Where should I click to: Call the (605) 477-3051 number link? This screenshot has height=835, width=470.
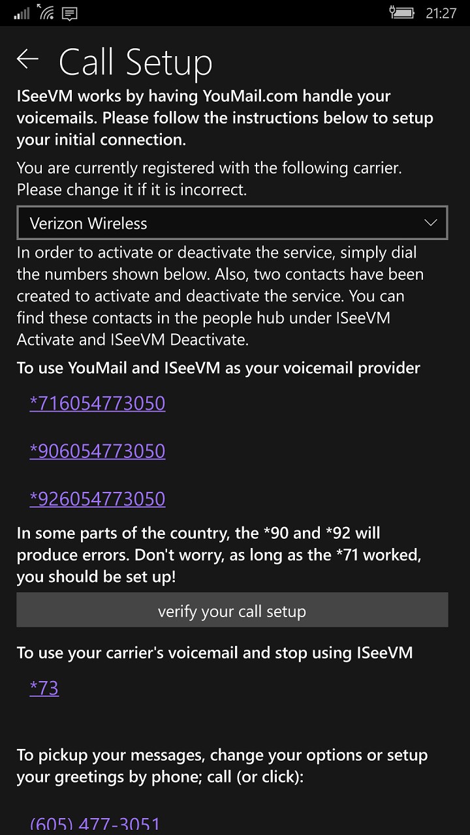pyautogui.click(x=95, y=824)
